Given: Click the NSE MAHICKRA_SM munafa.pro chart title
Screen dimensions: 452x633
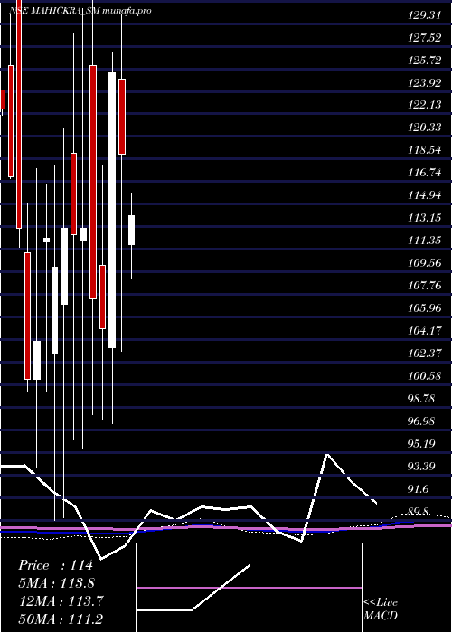Looking at the screenshot, I should point(80,11).
